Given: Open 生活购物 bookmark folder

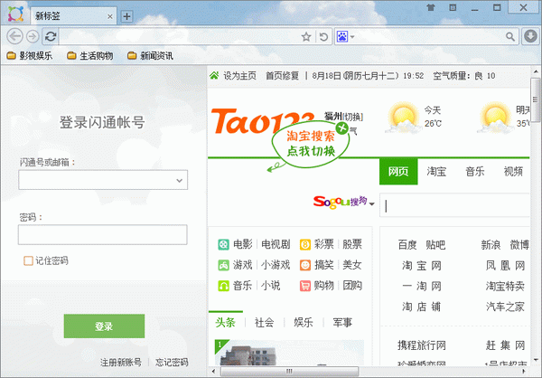Looking at the screenshot, I should [90, 55].
